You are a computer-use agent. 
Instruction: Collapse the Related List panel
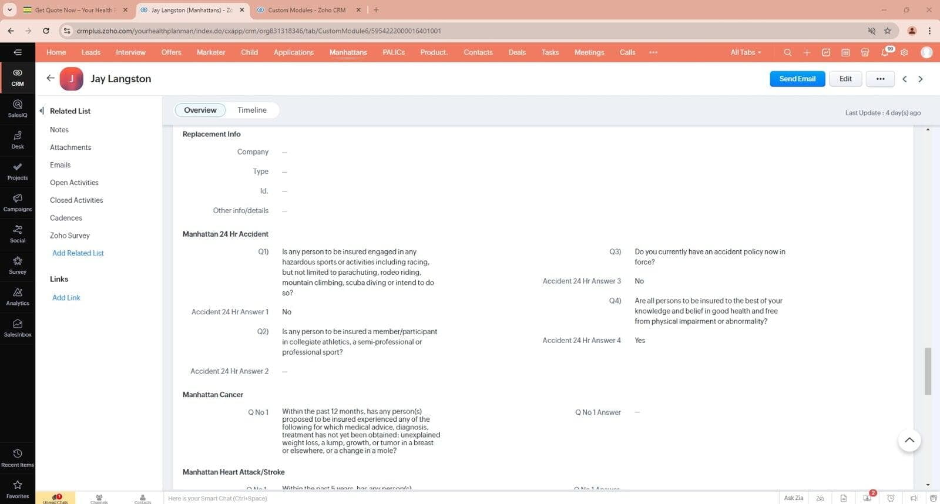42,110
